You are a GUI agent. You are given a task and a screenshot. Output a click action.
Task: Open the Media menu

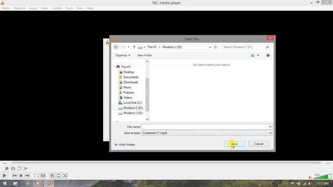coord(6,8)
